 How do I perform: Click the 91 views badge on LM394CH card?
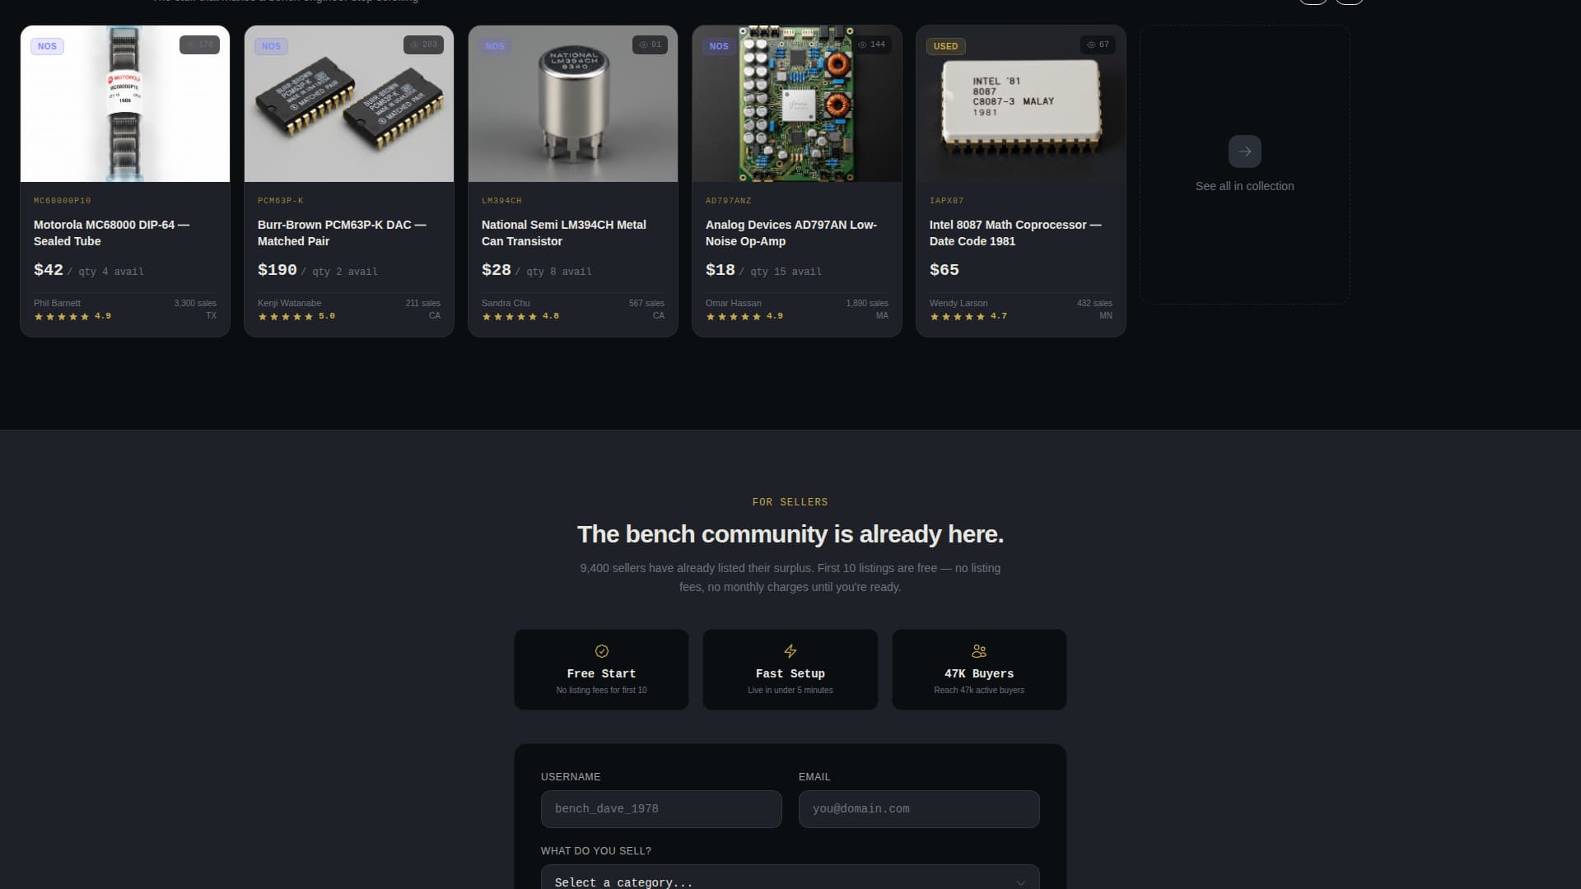pos(650,44)
